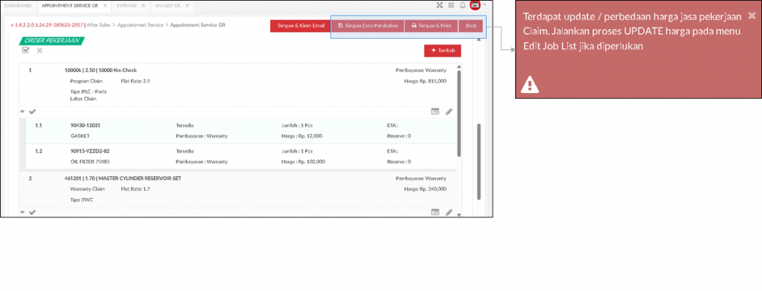Edit the Master Cylinder job with pencil icon
Image resolution: width=762 pixels, height=291 pixels.
tap(449, 212)
